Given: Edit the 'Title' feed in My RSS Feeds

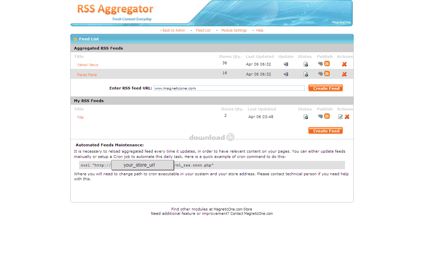Looking at the screenshot, I should tap(340, 117).
